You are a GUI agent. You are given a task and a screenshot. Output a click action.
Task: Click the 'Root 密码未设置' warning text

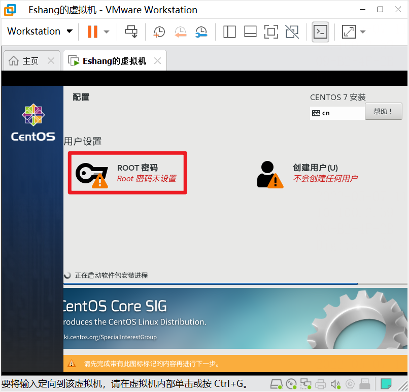click(147, 179)
